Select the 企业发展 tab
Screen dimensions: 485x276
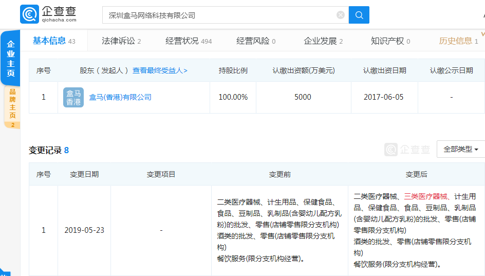tap(323, 41)
